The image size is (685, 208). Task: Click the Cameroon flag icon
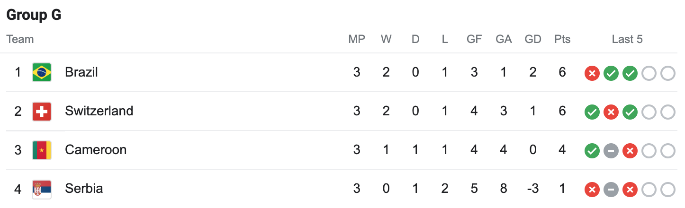click(42, 150)
